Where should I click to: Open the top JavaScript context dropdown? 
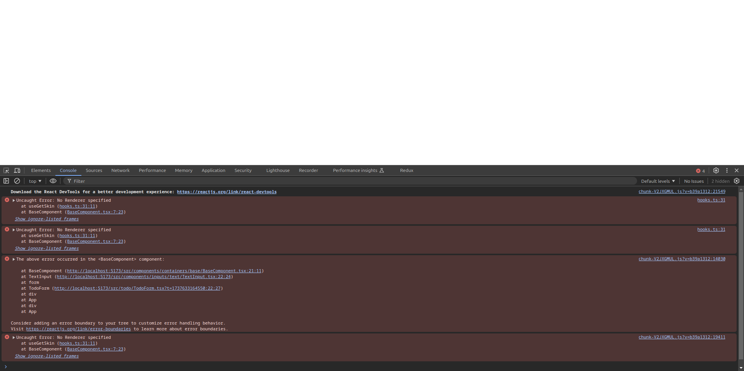pos(35,181)
